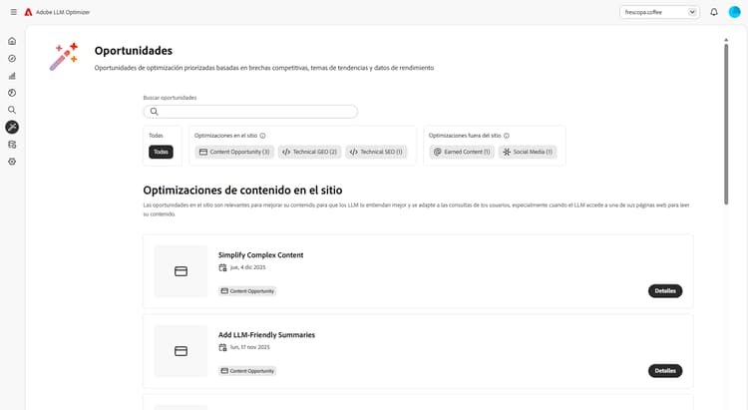Open the bar chart icon in the sidebar
This screenshot has height=410, width=748.
pyautogui.click(x=12, y=76)
